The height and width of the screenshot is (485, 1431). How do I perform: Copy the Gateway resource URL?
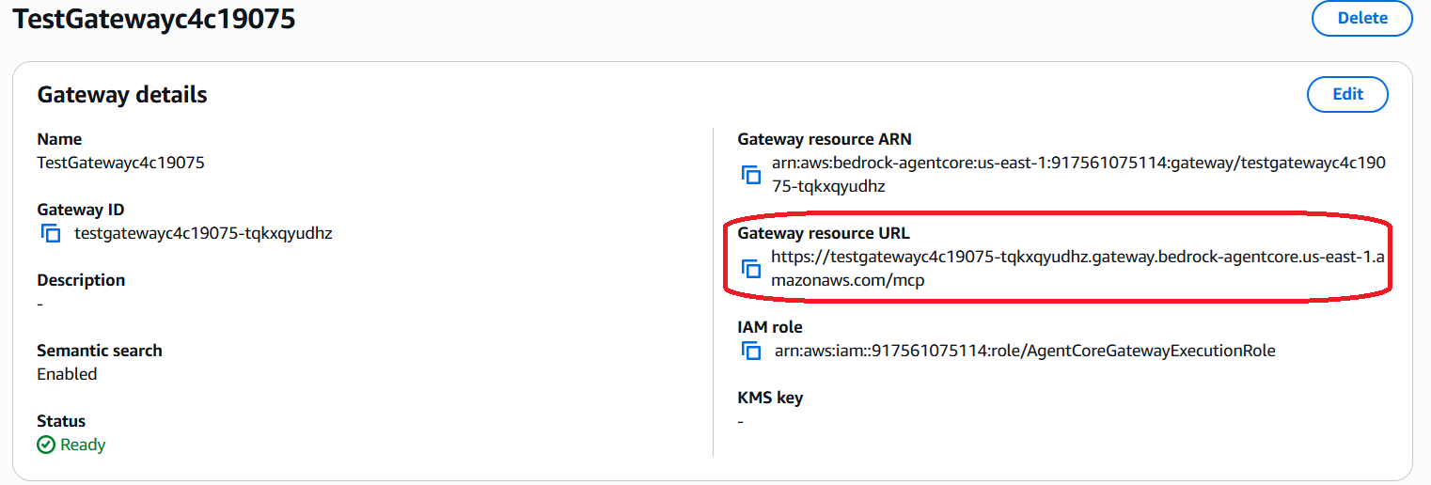pos(750,269)
